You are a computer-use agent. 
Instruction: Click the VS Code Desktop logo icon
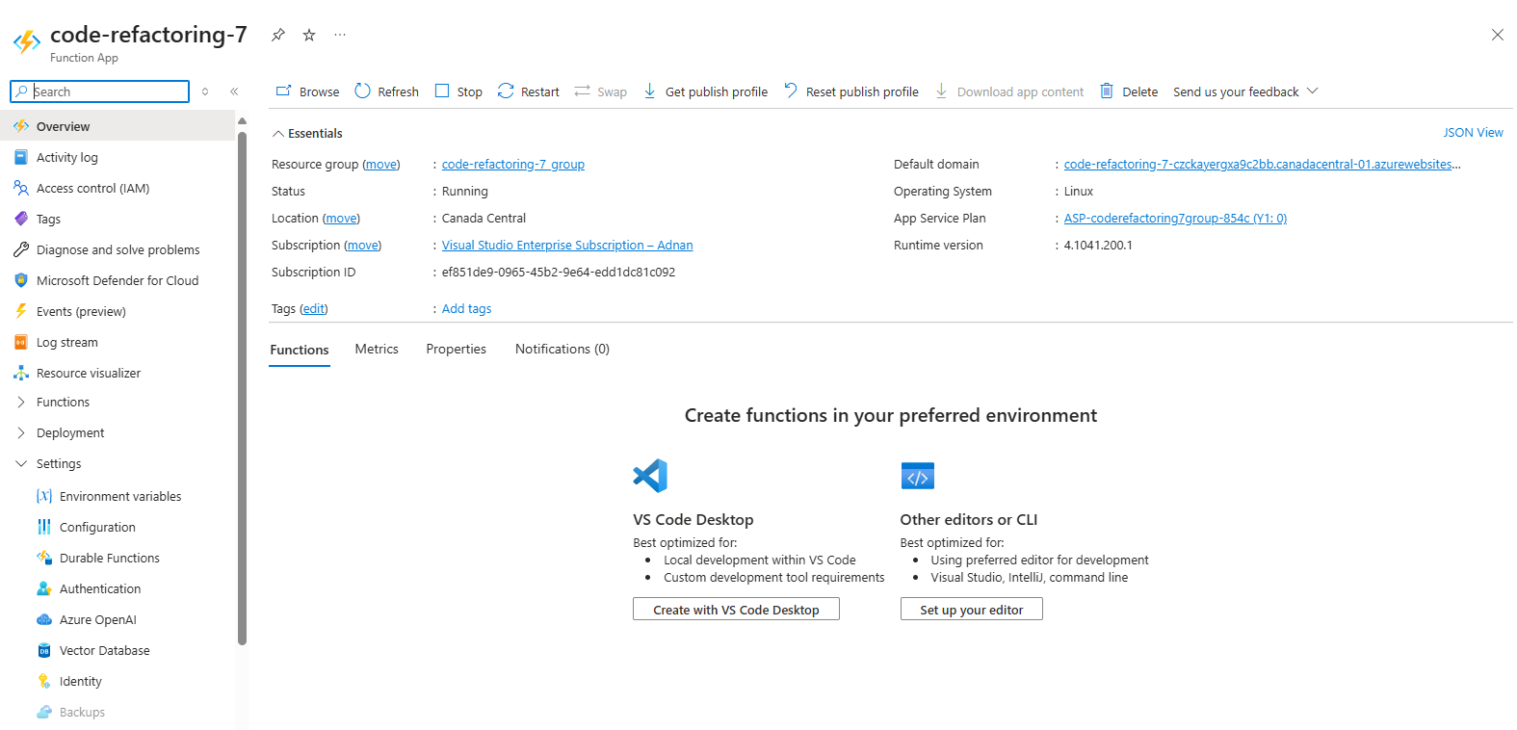[650, 476]
